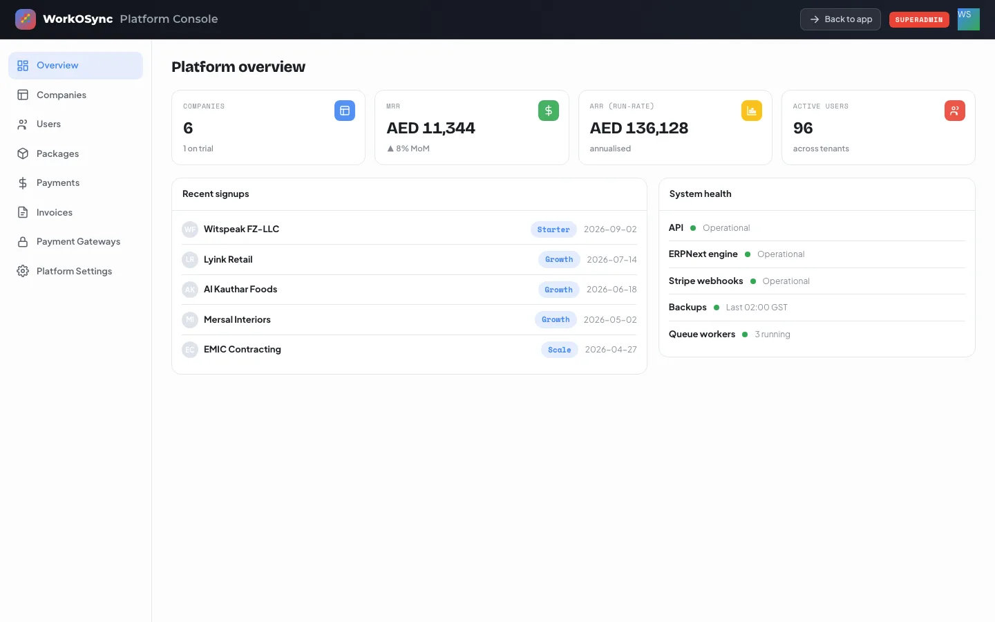Click the 96 active users value
The width and height of the screenshot is (995, 622).
coord(803,128)
